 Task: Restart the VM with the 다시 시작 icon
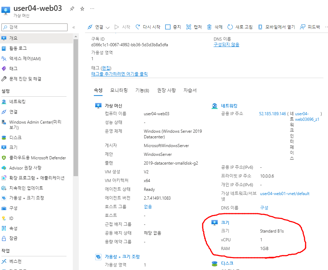click(138, 27)
